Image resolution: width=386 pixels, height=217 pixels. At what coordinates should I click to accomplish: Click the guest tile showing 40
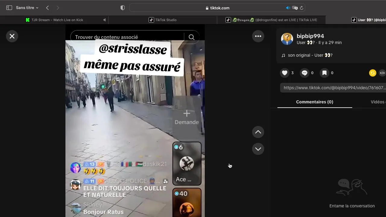[187, 203]
